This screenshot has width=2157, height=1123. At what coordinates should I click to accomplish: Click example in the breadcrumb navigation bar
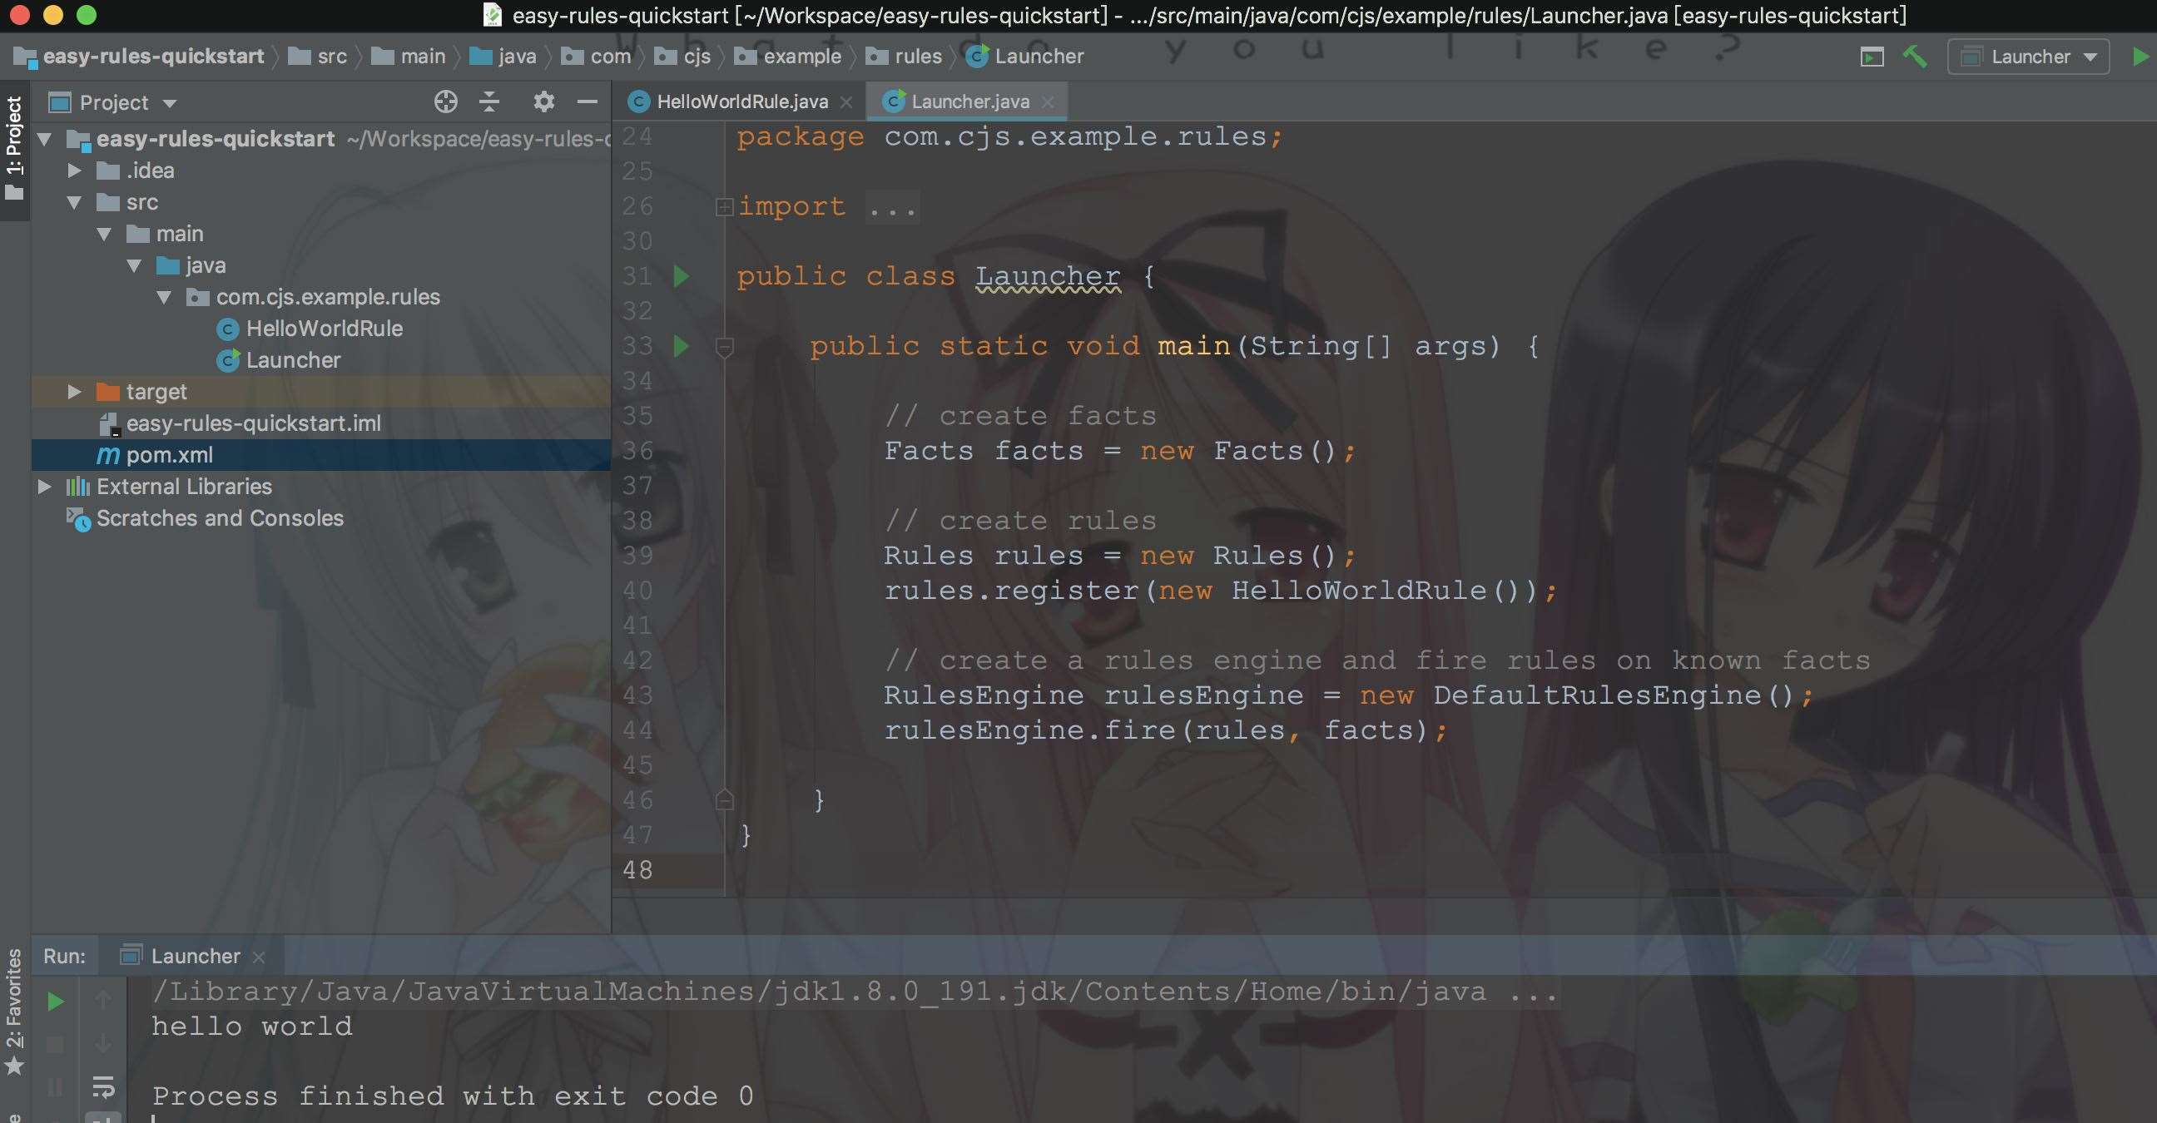pos(801,55)
